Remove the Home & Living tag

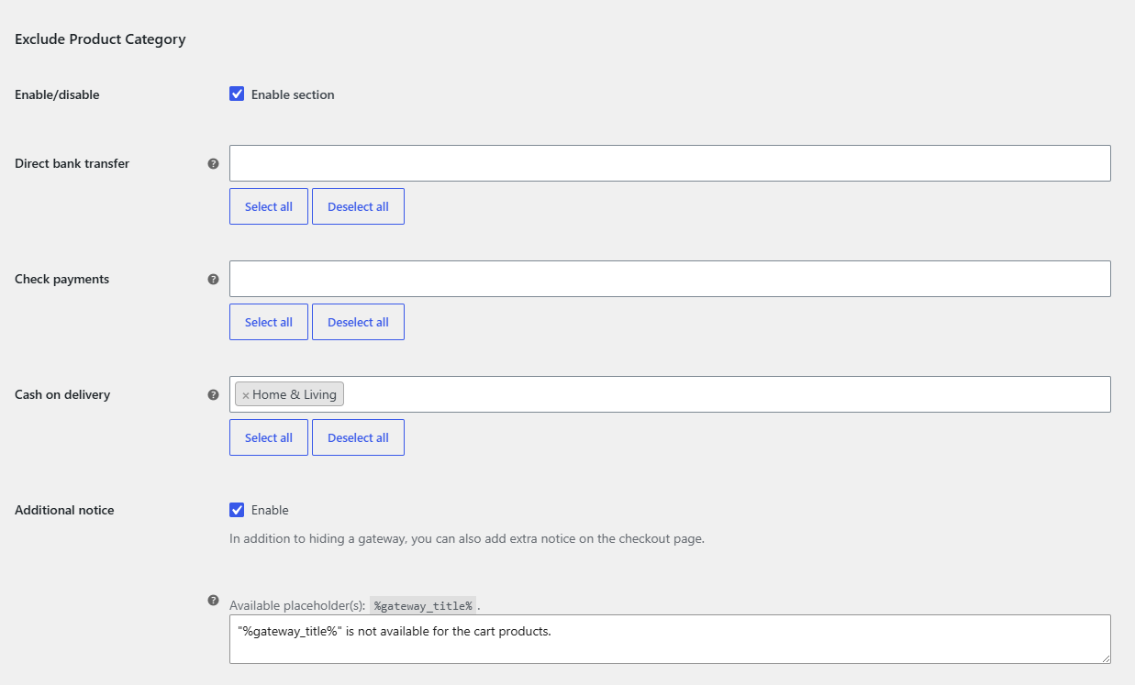tap(246, 395)
